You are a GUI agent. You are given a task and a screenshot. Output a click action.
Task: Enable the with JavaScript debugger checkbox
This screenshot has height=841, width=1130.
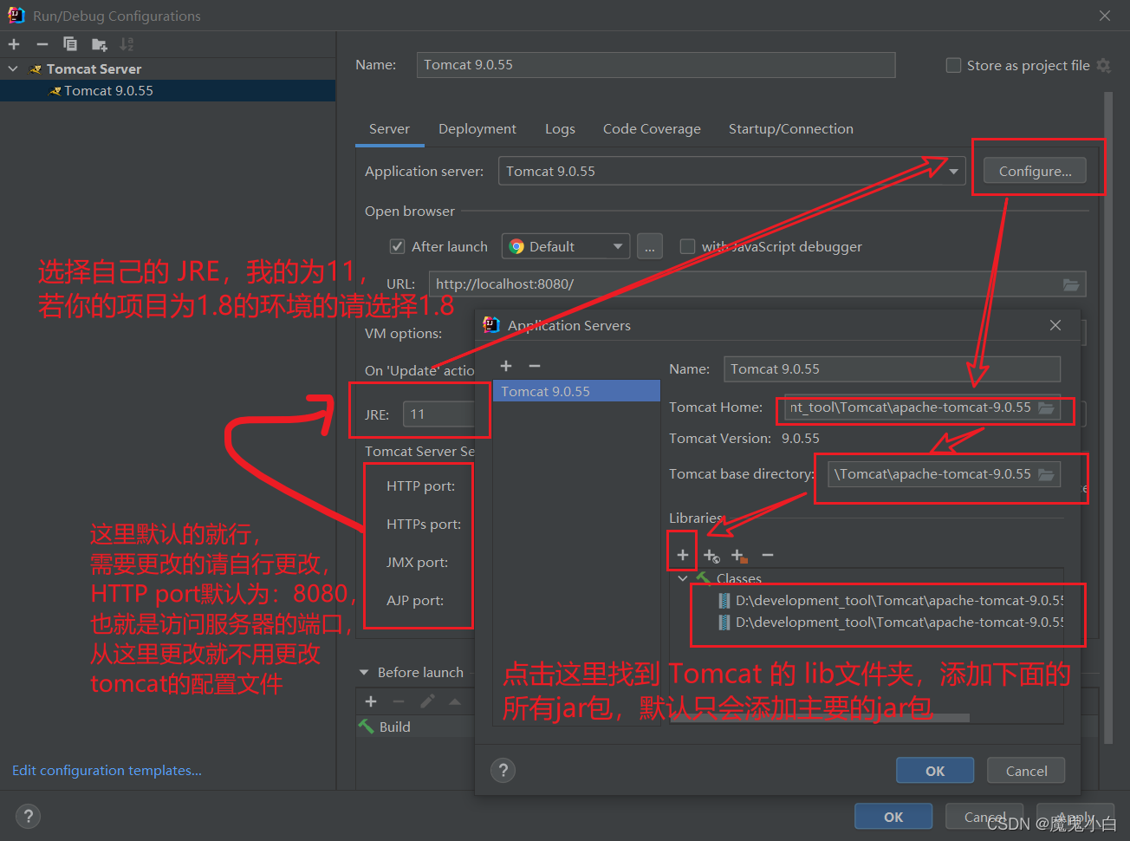(x=687, y=246)
